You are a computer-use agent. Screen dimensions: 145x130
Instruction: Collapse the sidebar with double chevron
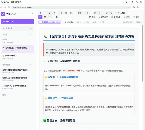click(33, 14)
